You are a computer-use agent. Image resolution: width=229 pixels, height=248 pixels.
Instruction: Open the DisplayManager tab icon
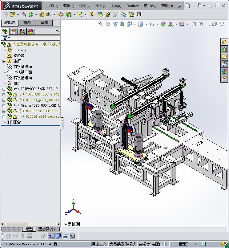[x=31, y=31]
